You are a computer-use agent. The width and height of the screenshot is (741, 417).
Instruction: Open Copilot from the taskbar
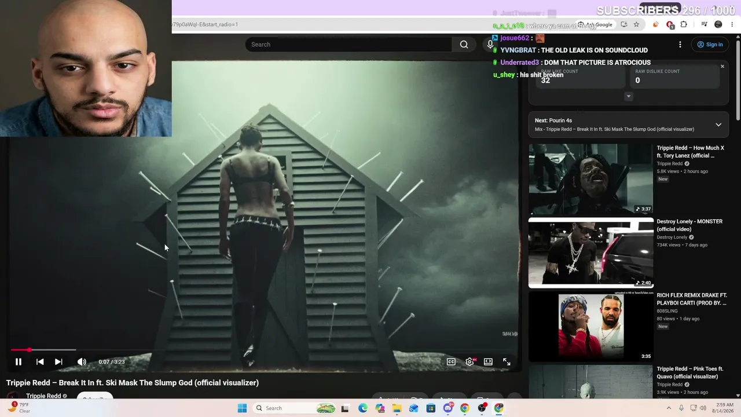pos(380,408)
